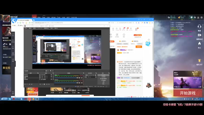Open 设置 from OBS controls

(104, 82)
